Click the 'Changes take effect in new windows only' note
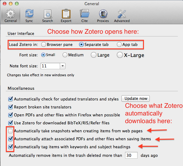Screen dimensions: 183x166 [x=41, y=75]
